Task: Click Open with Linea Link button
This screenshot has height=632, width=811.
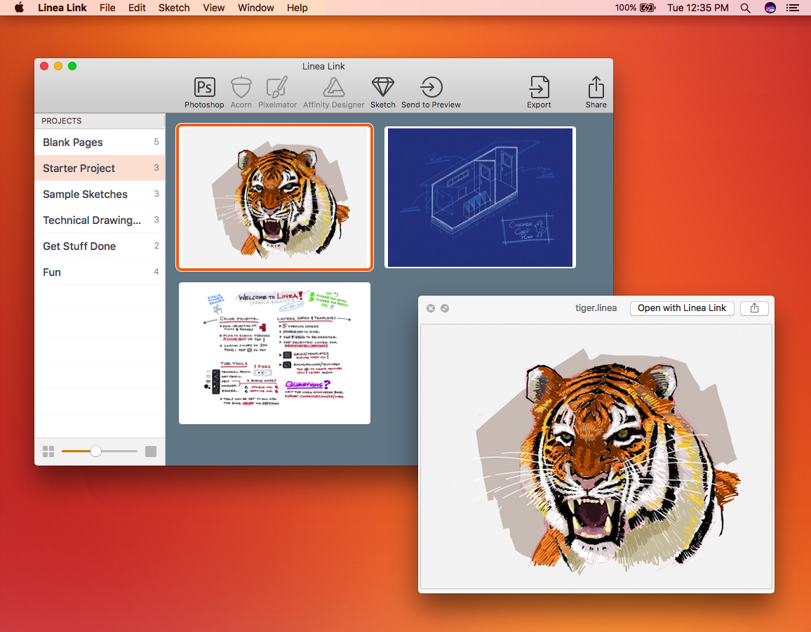Action: 682,308
